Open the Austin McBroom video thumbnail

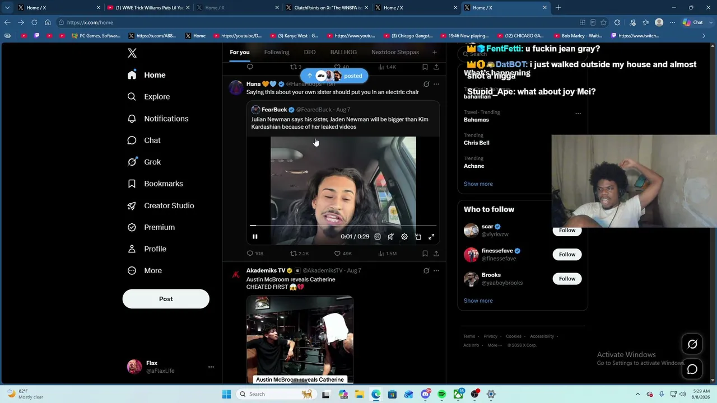[300, 340]
